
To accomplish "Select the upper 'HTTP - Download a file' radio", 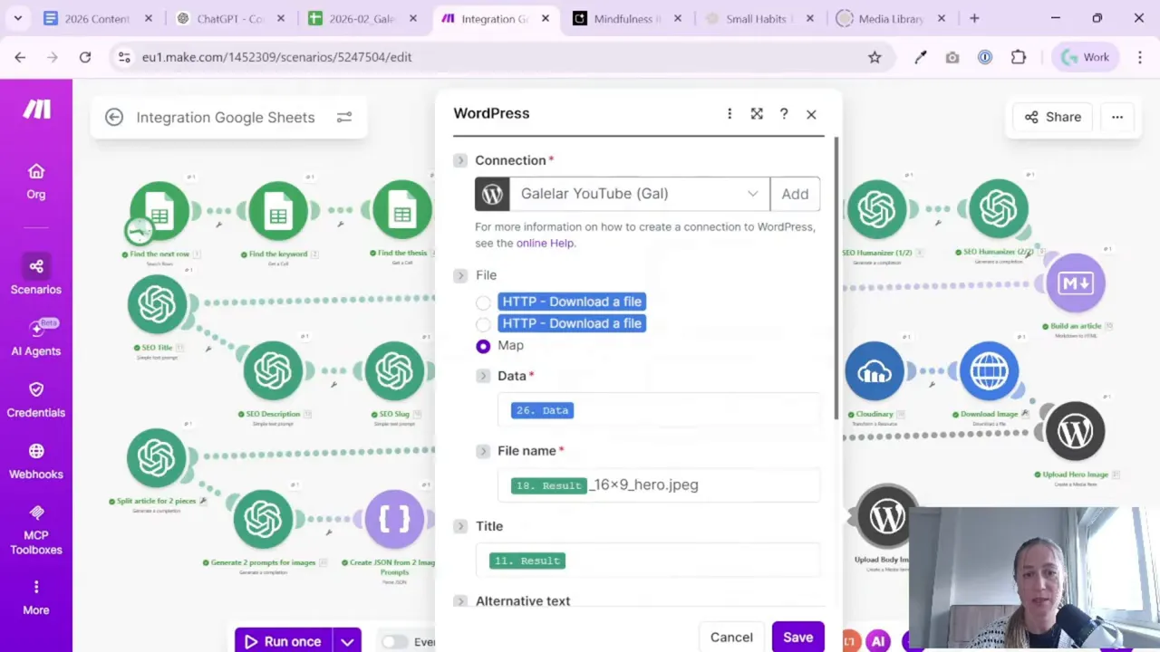I will tap(483, 302).
